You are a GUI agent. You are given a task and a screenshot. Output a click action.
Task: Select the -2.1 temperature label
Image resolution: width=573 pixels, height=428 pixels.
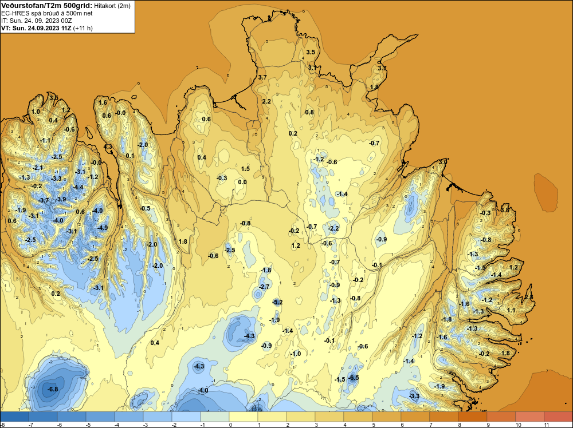(x=38, y=168)
